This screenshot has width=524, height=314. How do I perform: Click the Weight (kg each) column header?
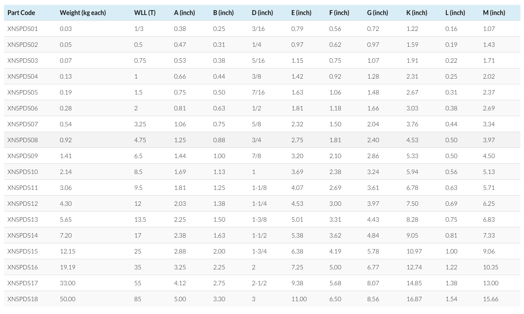point(83,13)
